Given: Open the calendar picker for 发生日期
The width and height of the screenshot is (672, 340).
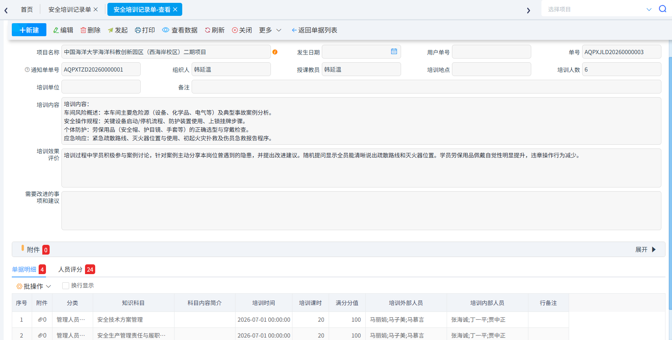Looking at the screenshot, I should (x=394, y=51).
